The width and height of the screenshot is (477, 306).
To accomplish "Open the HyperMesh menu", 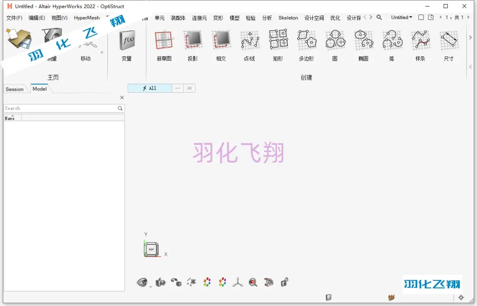I will [87, 18].
